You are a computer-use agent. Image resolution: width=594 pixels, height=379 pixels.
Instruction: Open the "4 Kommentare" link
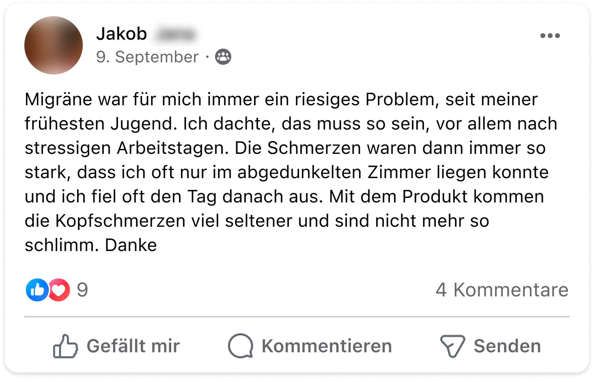click(x=502, y=290)
